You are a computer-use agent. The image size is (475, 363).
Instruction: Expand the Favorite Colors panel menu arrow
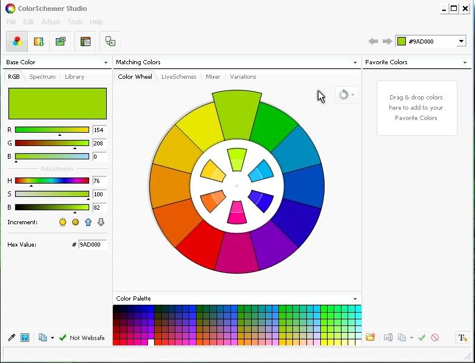point(465,62)
